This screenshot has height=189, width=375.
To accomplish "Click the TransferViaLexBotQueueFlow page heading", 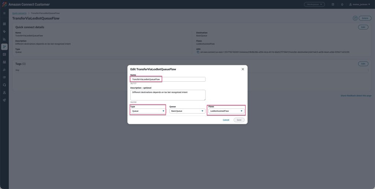I will pyautogui.click(x=36, y=18).
